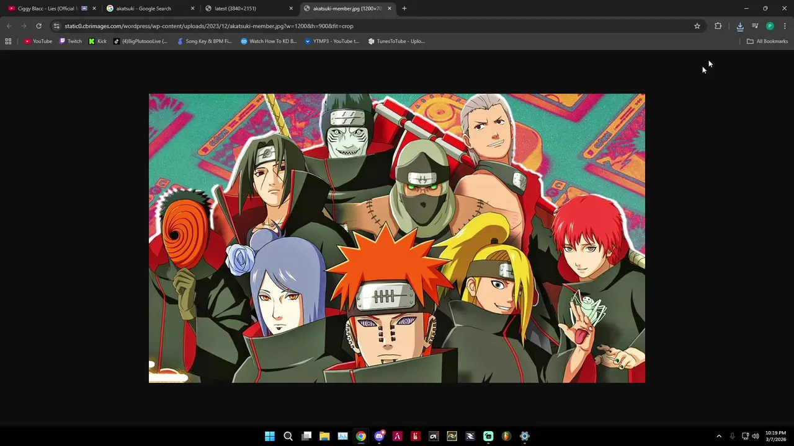Open the YouTube bookmark
794x446 pixels.
[38, 42]
